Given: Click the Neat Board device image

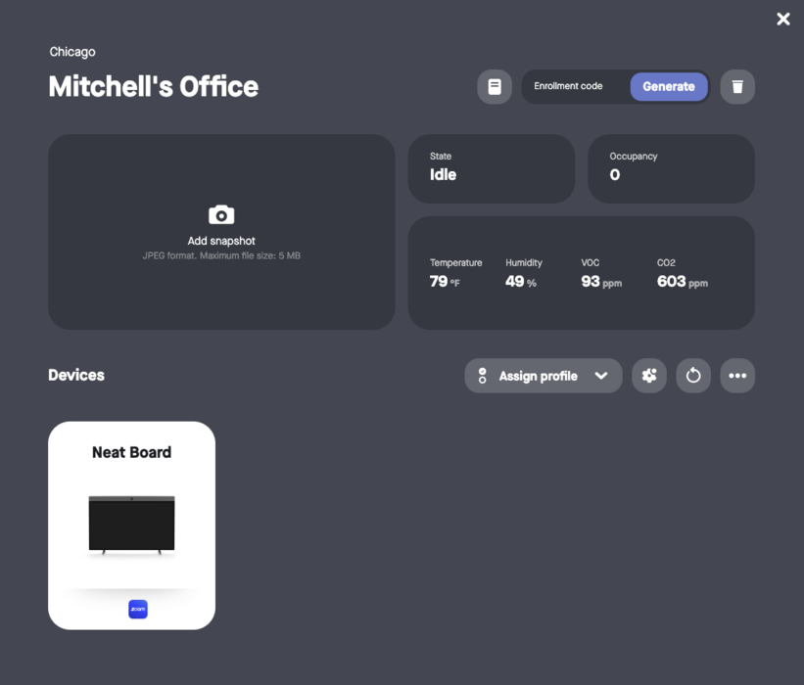Looking at the screenshot, I should point(131,525).
